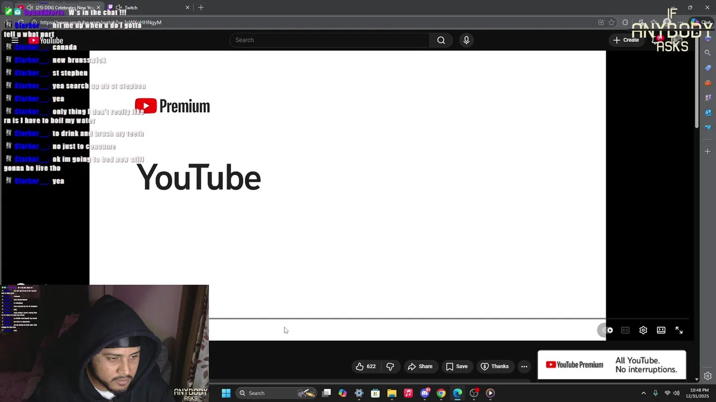Screen dimensions: 716x402
Task: Show hidden system tray icons chevron
Action: [643, 393]
